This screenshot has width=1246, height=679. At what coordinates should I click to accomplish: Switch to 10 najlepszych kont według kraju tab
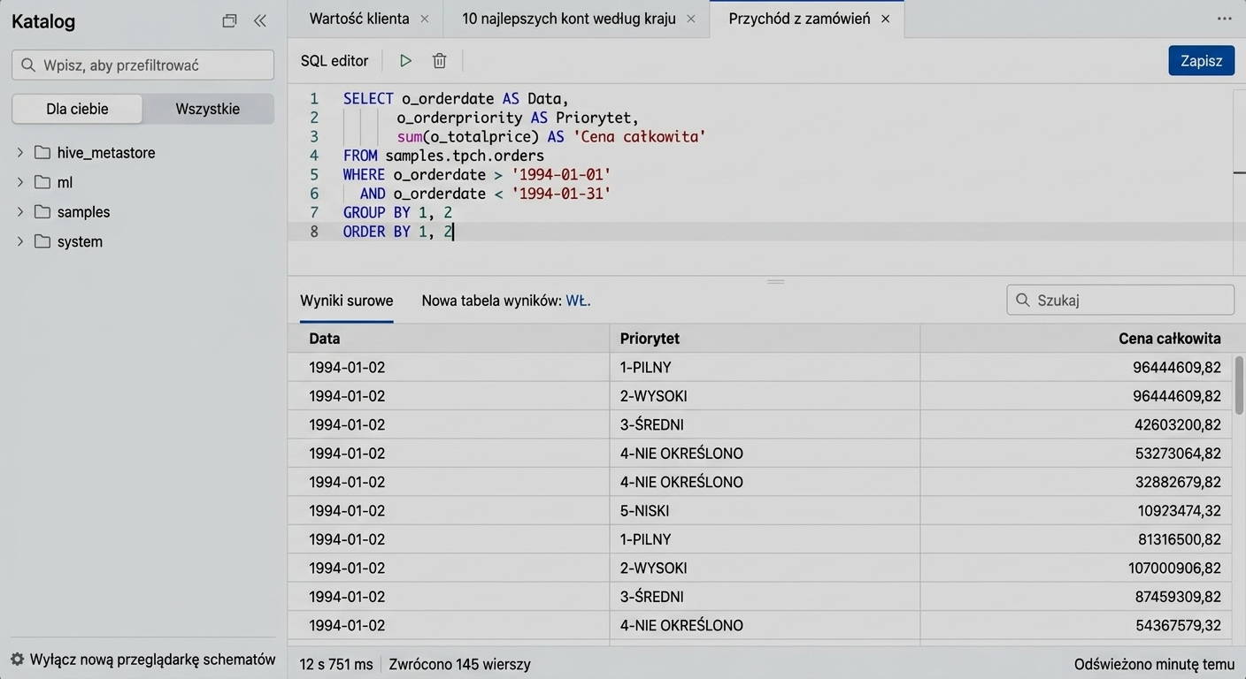[x=569, y=19]
